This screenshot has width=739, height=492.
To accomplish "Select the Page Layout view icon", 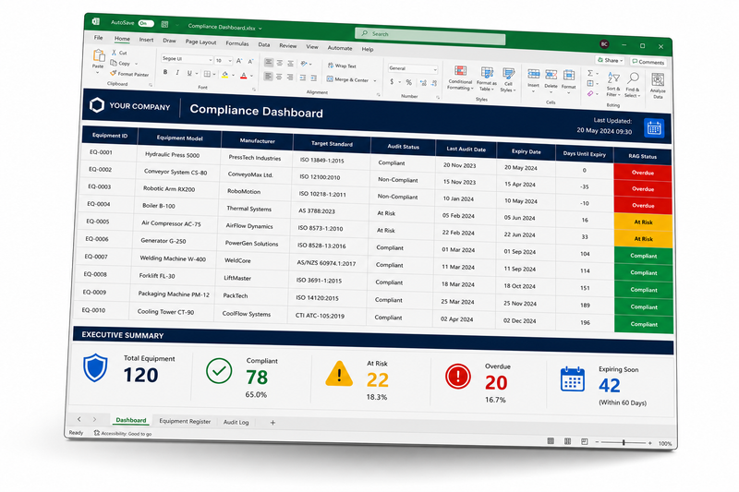I will tap(567, 441).
